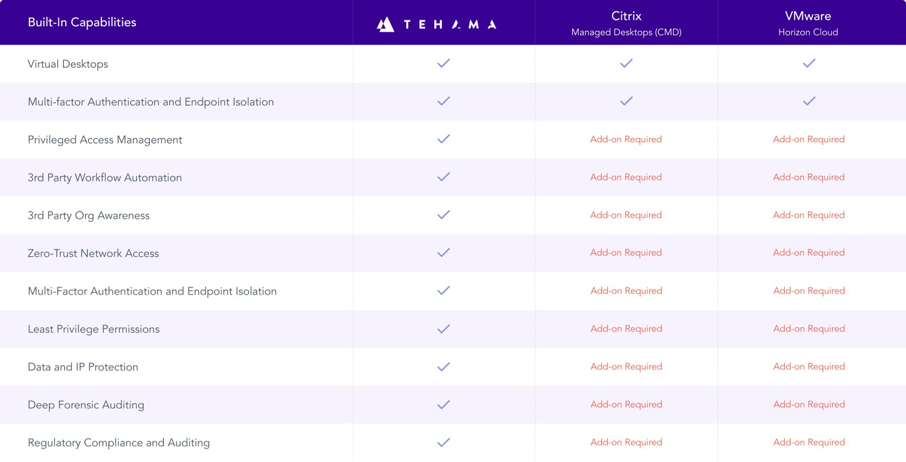906x462 pixels.
Task: Click VMware checkmark in Multi-factor Authentication row (lowercase factor)
Action: tap(809, 101)
